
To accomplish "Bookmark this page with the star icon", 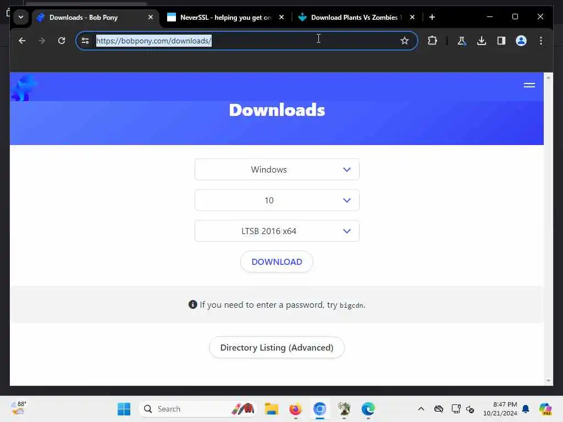I will 405,41.
